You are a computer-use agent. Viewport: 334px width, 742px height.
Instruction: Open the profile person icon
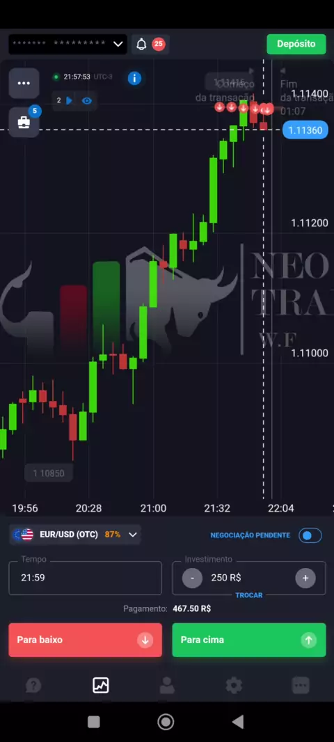pyautogui.click(x=166, y=685)
